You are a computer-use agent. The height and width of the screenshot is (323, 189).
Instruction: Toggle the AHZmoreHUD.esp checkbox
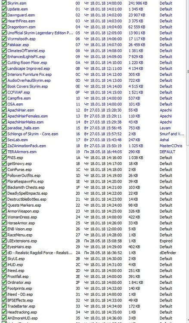[x=4, y=318]
